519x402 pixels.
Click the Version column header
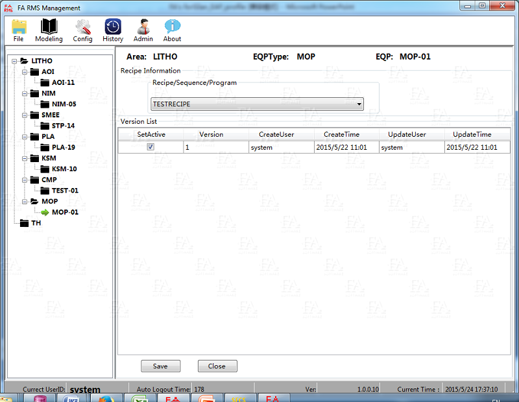point(211,134)
